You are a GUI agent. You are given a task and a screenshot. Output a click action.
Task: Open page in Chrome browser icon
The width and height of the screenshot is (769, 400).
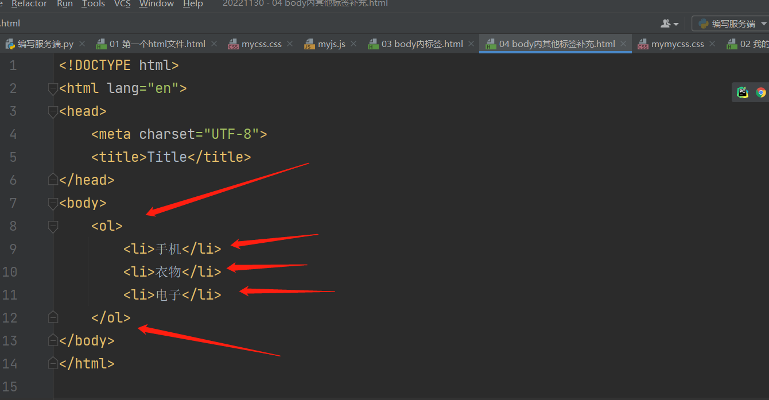pos(761,92)
